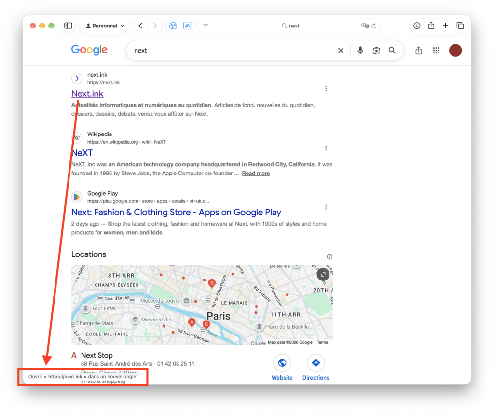Screen dimensions: 494x414
Task: Submit the search with the magnifier icon
Action: [392, 51]
